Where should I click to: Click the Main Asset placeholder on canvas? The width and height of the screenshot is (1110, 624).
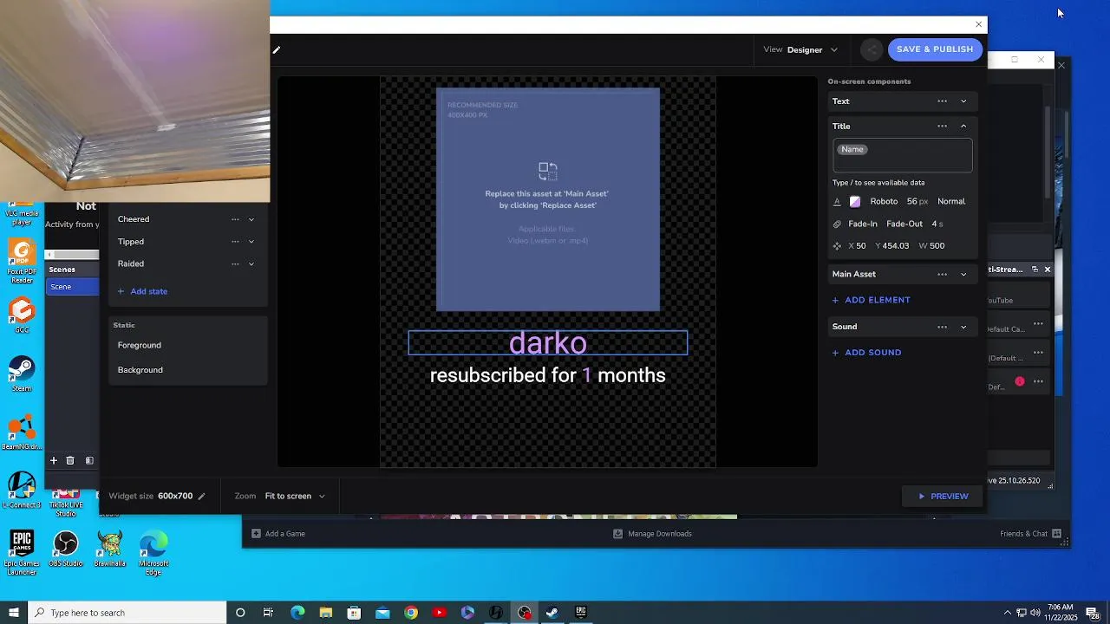[x=548, y=199]
